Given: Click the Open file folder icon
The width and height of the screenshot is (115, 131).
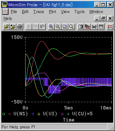Looking at the screenshot, I should pos(6,27).
